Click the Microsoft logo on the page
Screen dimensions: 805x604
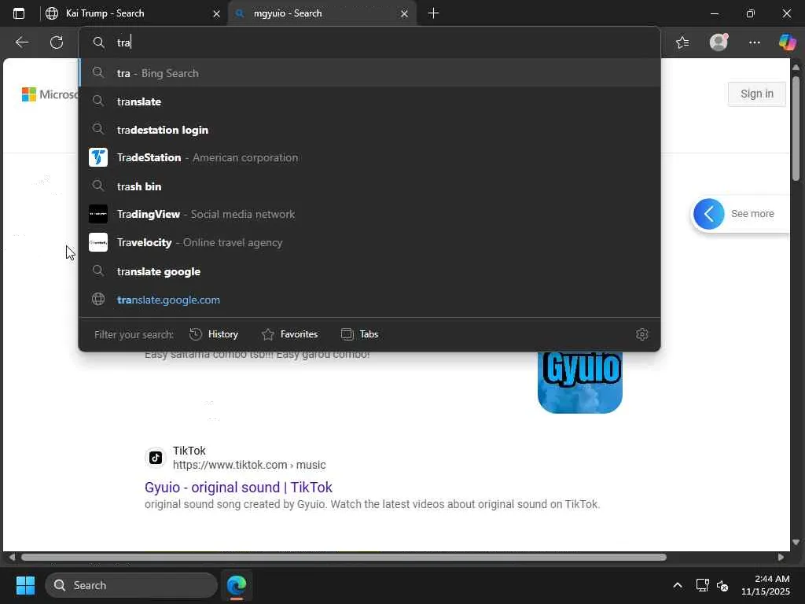pos(50,94)
